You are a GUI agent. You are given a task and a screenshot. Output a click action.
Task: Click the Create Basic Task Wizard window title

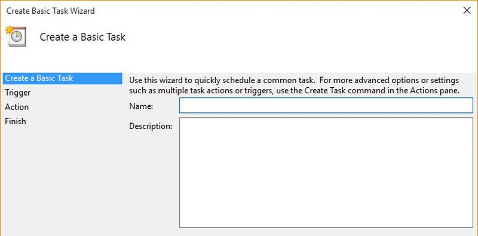coord(51,11)
